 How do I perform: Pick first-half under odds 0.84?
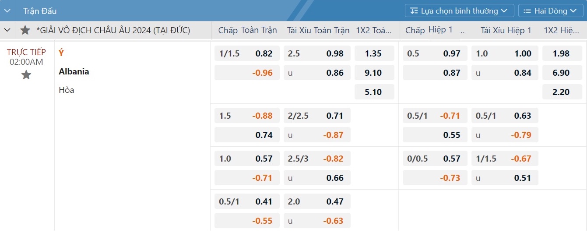click(505, 73)
